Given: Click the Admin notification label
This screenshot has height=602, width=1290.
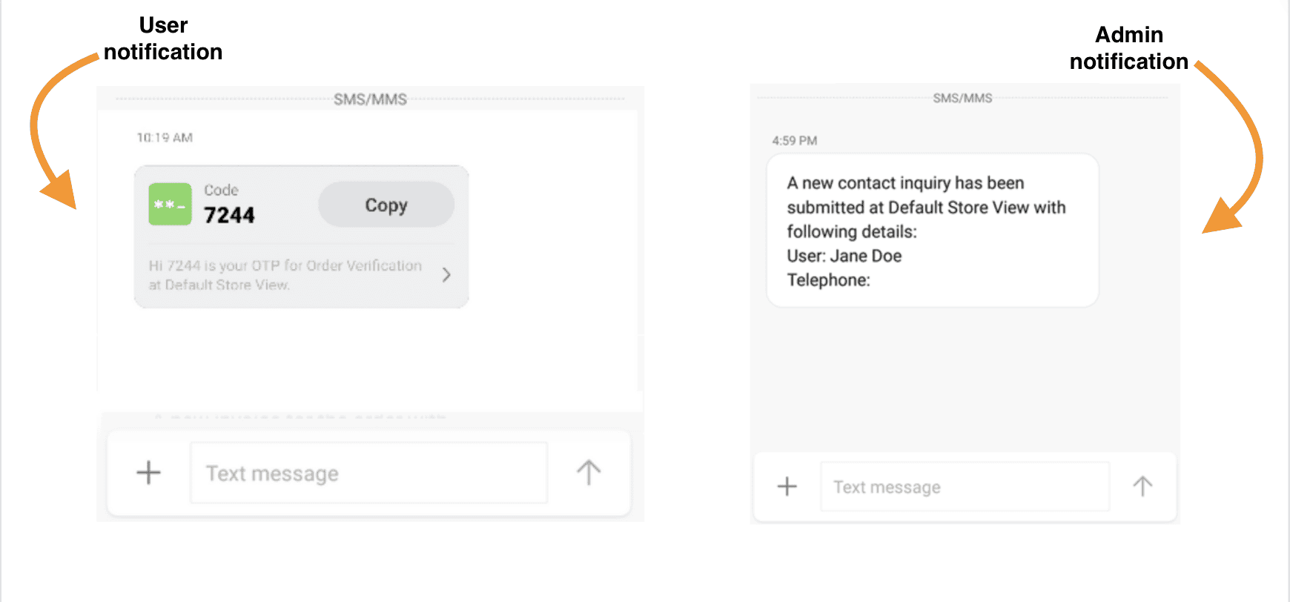Looking at the screenshot, I should [x=1128, y=48].
